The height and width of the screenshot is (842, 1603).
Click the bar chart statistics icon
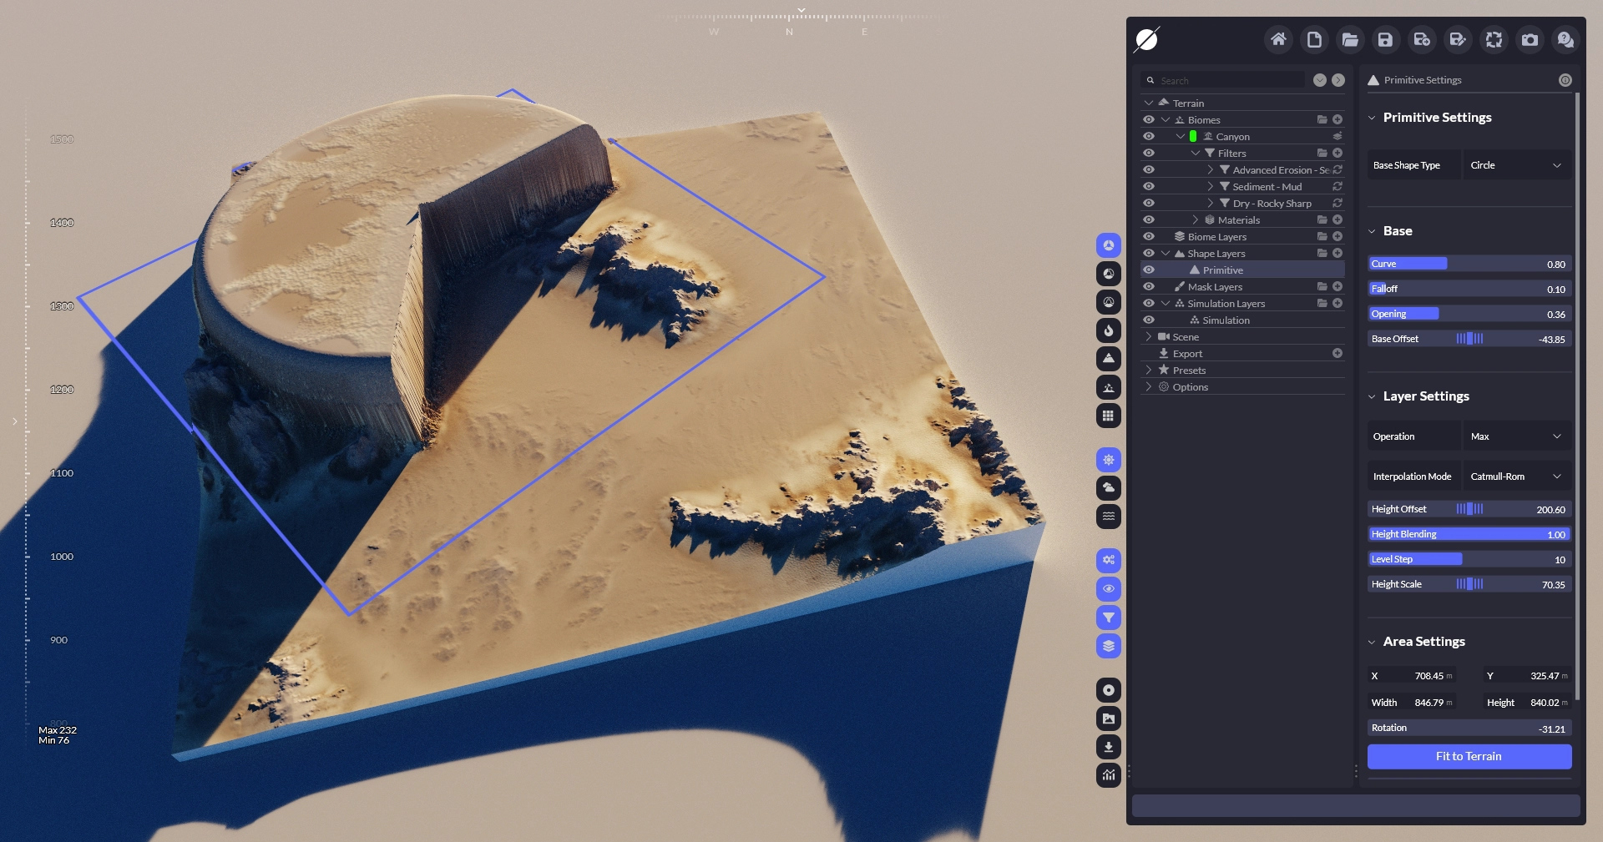pyautogui.click(x=1108, y=775)
